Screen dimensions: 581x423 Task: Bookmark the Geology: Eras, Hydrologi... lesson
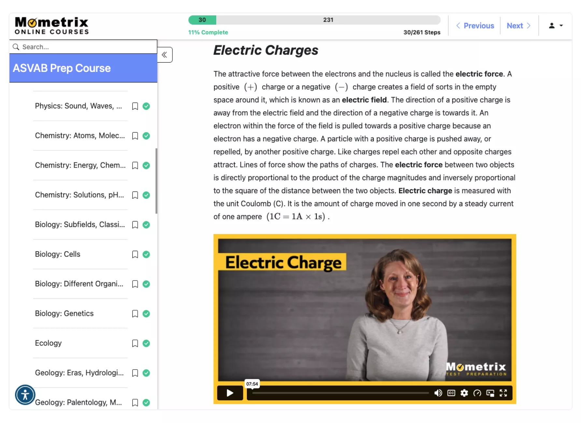[135, 373]
